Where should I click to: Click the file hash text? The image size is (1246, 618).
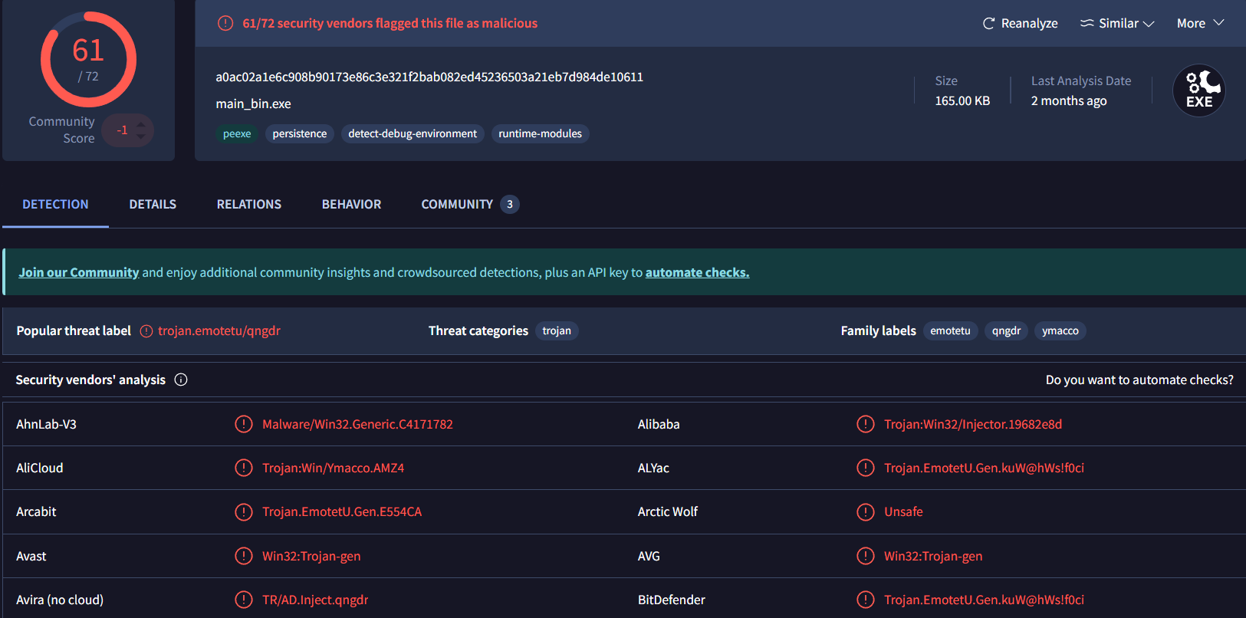tap(429, 77)
